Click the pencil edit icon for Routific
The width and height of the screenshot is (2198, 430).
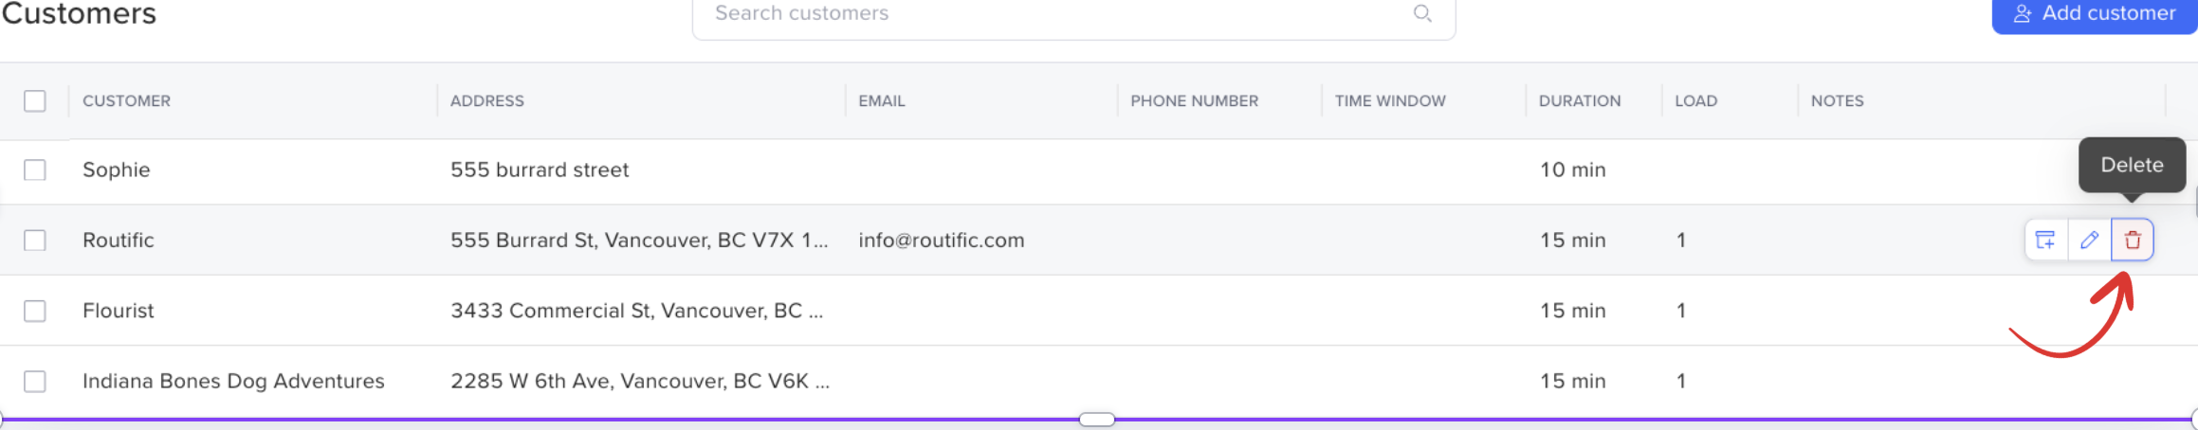[2089, 240]
